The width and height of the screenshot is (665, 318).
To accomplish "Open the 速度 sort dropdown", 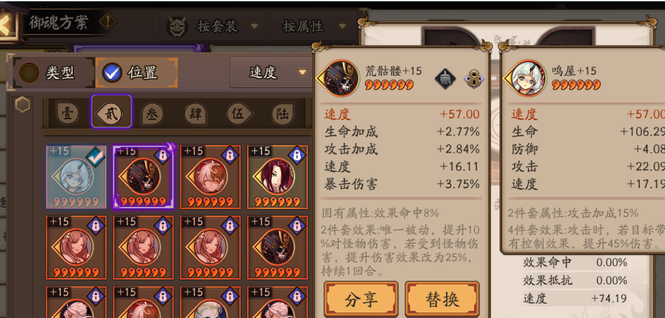I will tap(272, 72).
